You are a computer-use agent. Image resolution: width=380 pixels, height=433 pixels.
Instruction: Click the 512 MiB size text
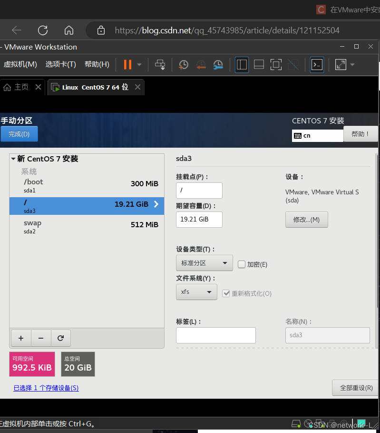(x=145, y=224)
